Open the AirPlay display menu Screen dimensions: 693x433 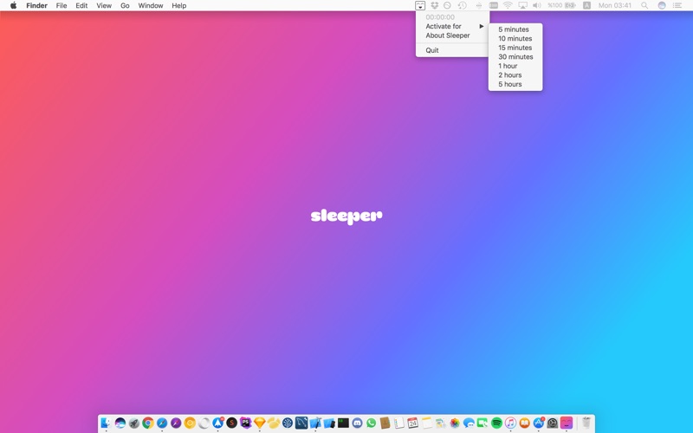point(523,5)
